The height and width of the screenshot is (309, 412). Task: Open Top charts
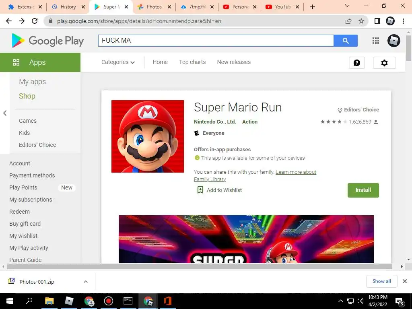[x=192, y=62]
